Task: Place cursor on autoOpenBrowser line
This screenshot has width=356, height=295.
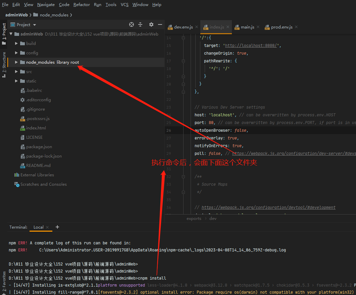Action: pyautogui.click(x=260, y=130)
